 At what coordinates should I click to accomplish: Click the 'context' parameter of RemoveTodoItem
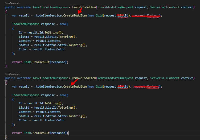coord(187,78)
